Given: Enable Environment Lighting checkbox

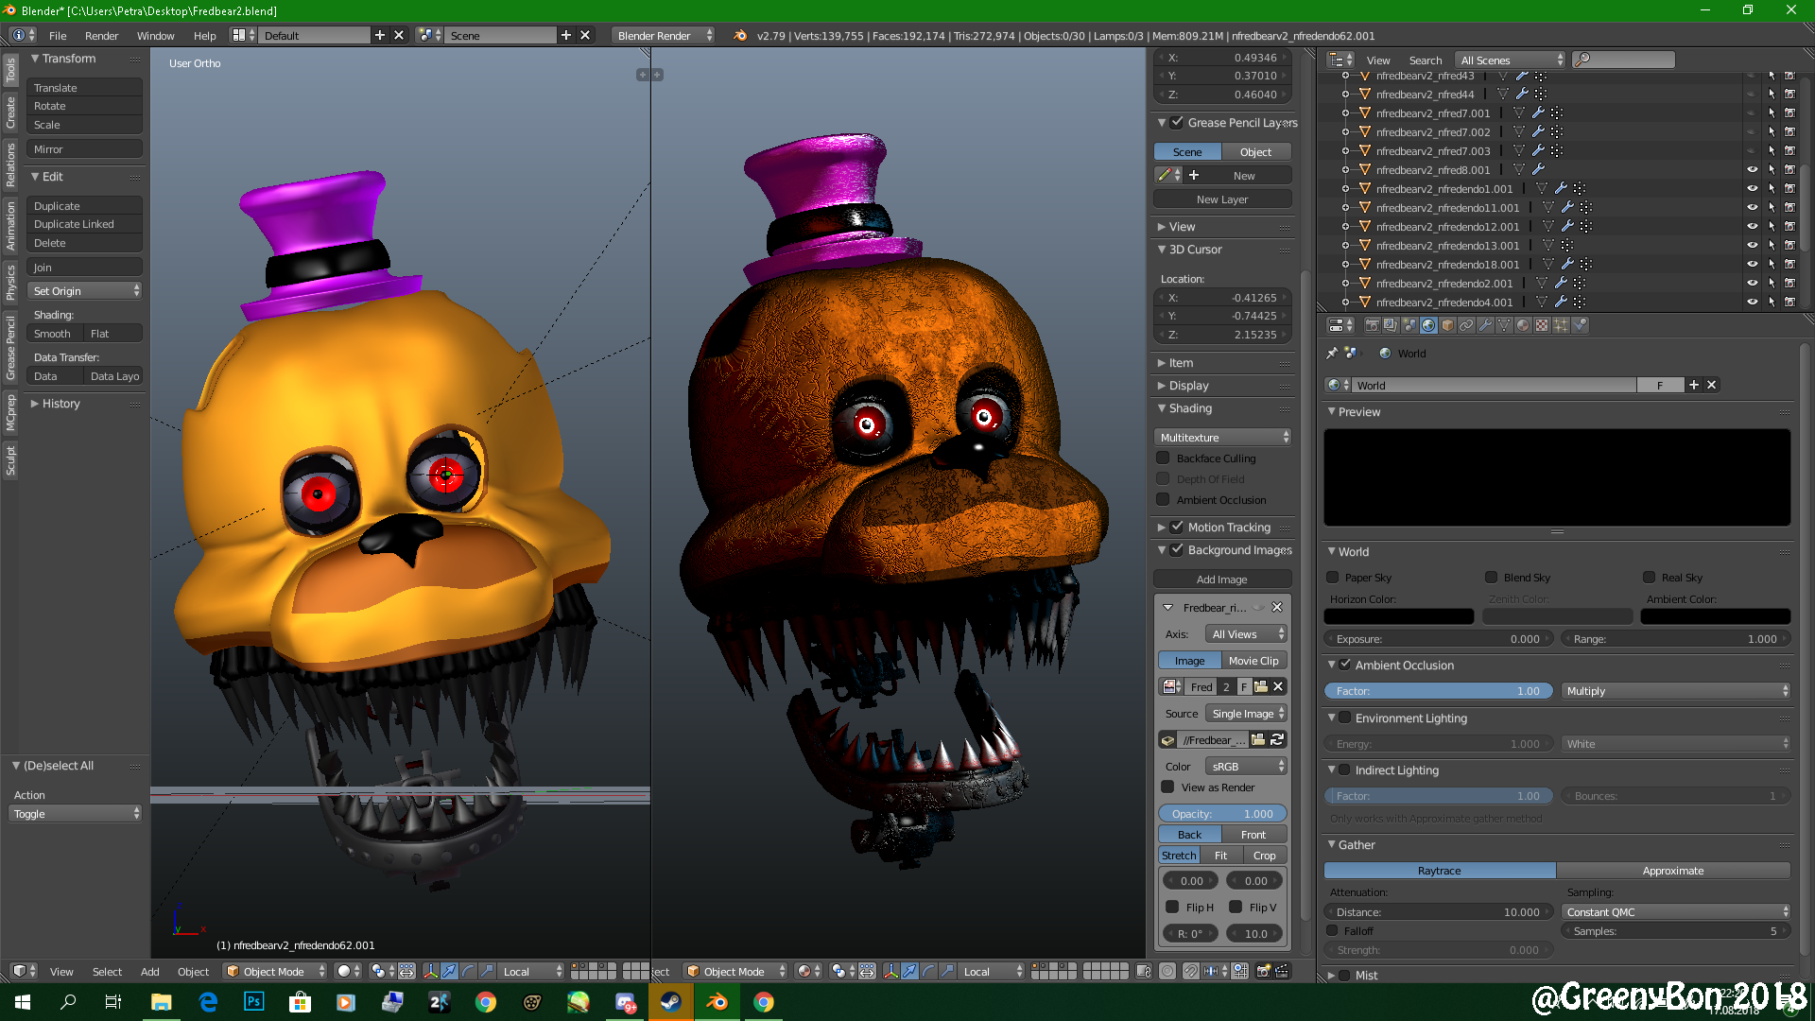Looking at the screenshot, I should (x=1344, y=718).
